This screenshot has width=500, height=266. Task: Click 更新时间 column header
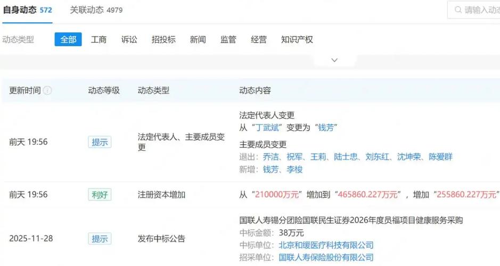(25, 90)
